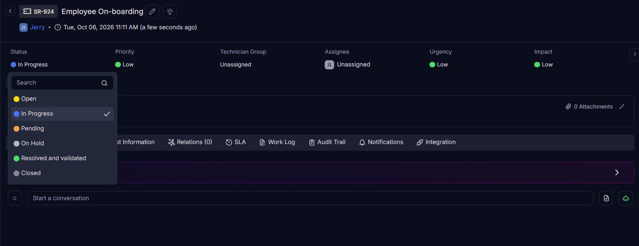This screenshot has width=639, height=246.
Task: Open the Urgency dropdown set to Low
Action: [x=439, y=64]
